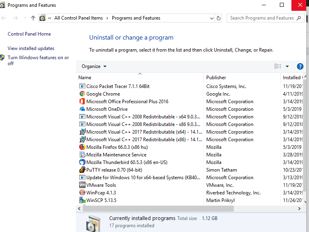Click the Microsoft Office Professional Plus icon
Viewport: 309px width, 232px height.
[x=82, y=102]
